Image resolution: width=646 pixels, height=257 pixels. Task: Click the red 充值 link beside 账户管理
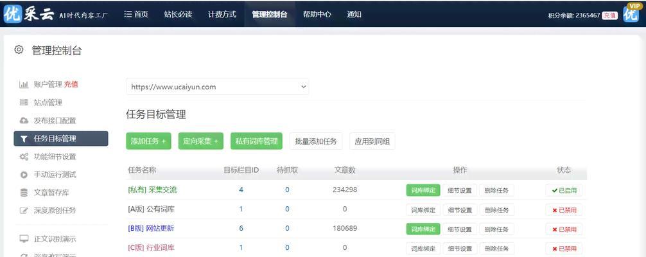pyautogui.click(x=71, y=85)
